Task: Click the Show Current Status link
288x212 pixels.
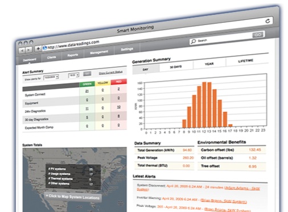Action: tap(110, 72)
